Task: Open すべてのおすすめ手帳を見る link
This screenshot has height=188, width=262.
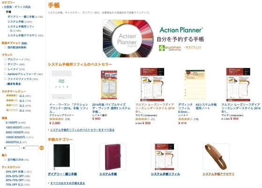Action: 67,183
